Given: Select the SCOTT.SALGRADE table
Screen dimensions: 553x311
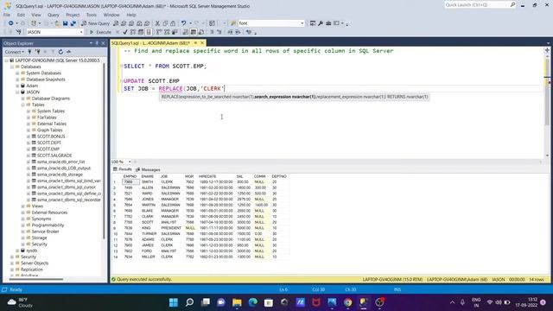Looking at the screenshot, I should [54, 155].
